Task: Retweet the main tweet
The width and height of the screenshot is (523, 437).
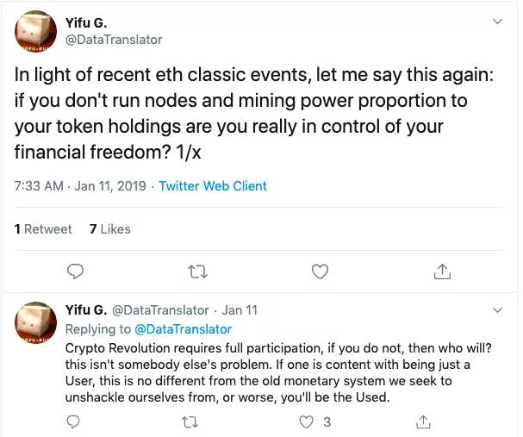Action: pos(197,272)
